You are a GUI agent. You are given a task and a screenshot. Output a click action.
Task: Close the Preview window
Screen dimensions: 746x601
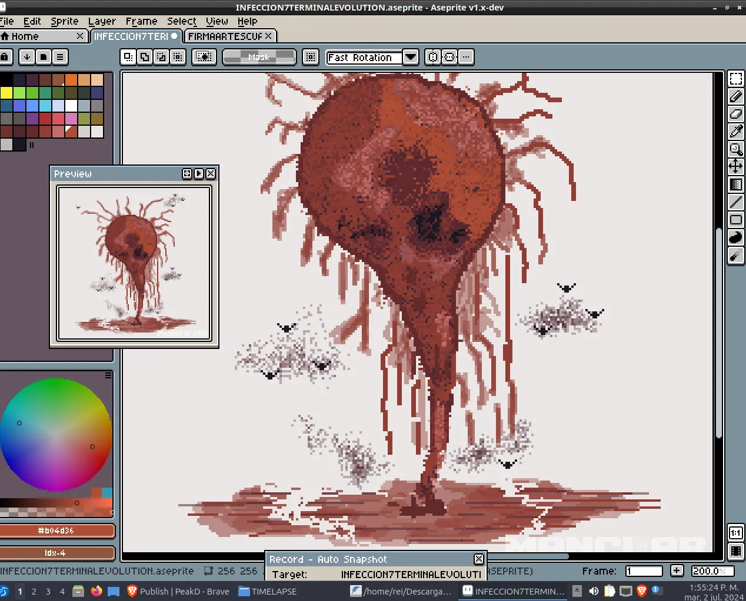coord(211,174)
